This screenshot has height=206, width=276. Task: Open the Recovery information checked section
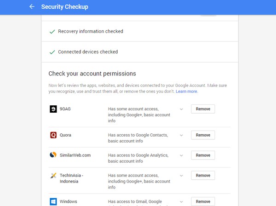[140, 31]
